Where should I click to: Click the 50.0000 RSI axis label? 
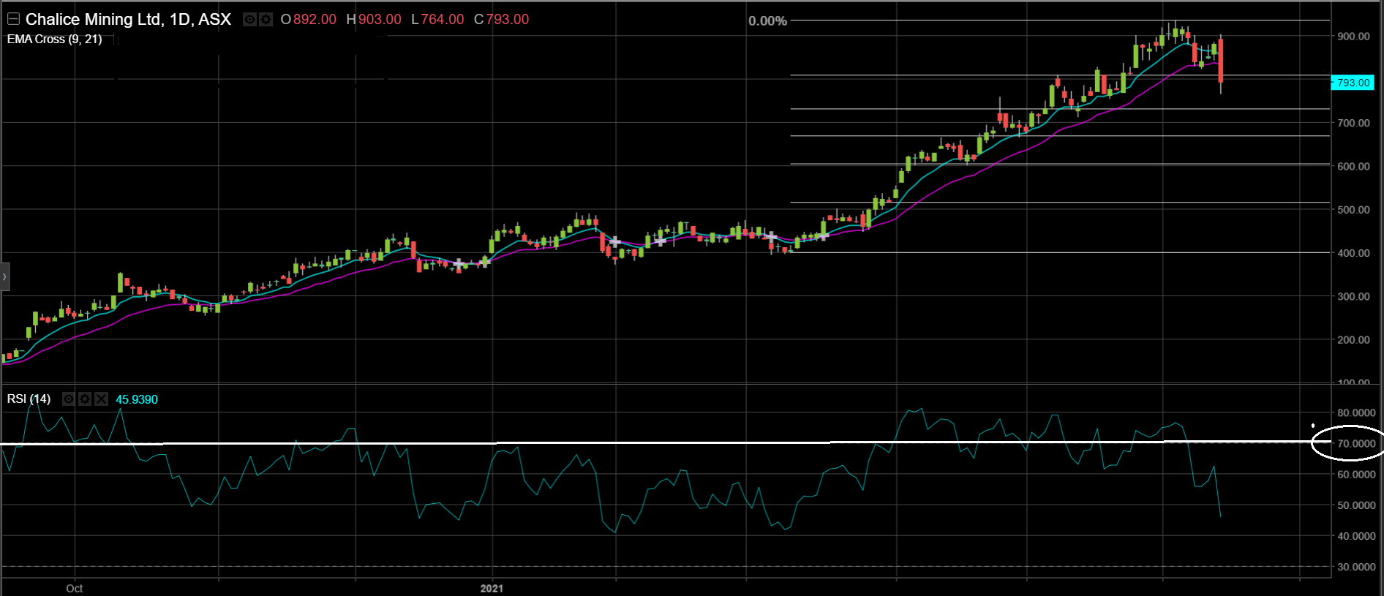1356,505
